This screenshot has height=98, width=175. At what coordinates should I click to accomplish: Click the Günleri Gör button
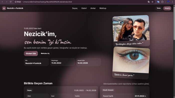point(31,53)
